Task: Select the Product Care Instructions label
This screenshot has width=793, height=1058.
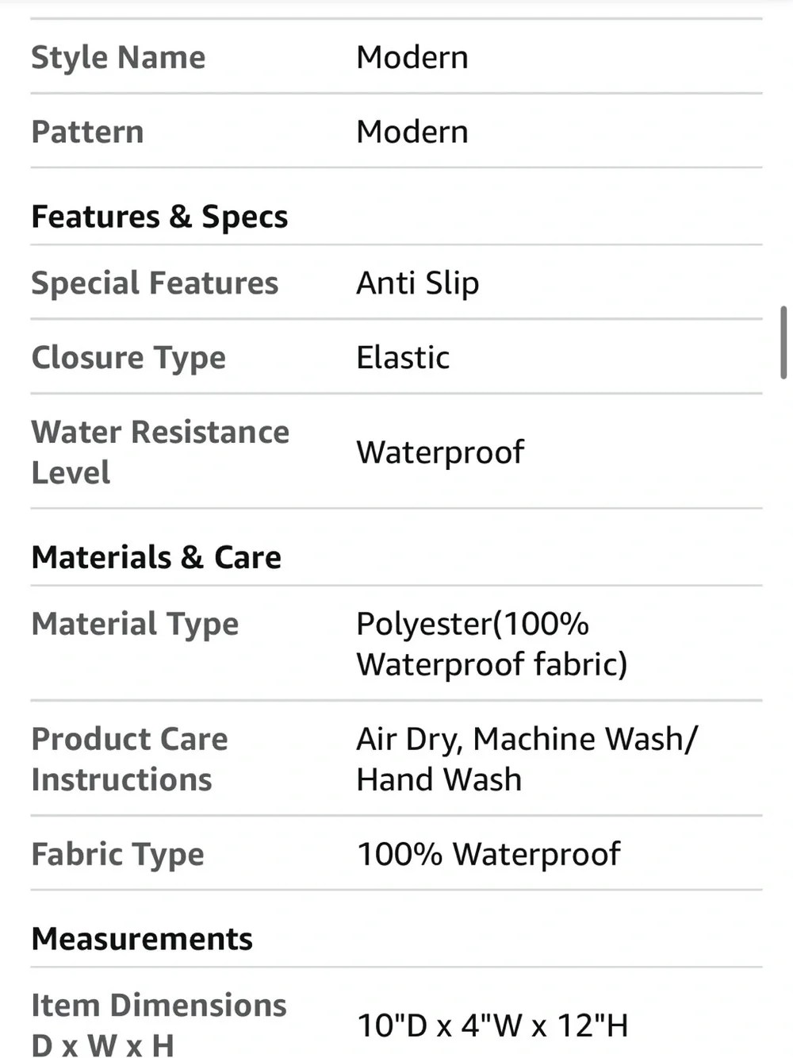Action: [129, 759]
